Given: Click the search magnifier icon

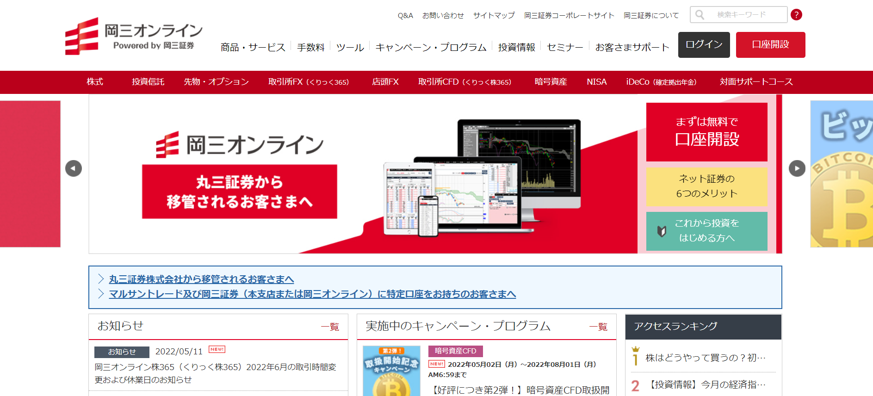Looking at the screenshot, I should (x=700, y=15).
